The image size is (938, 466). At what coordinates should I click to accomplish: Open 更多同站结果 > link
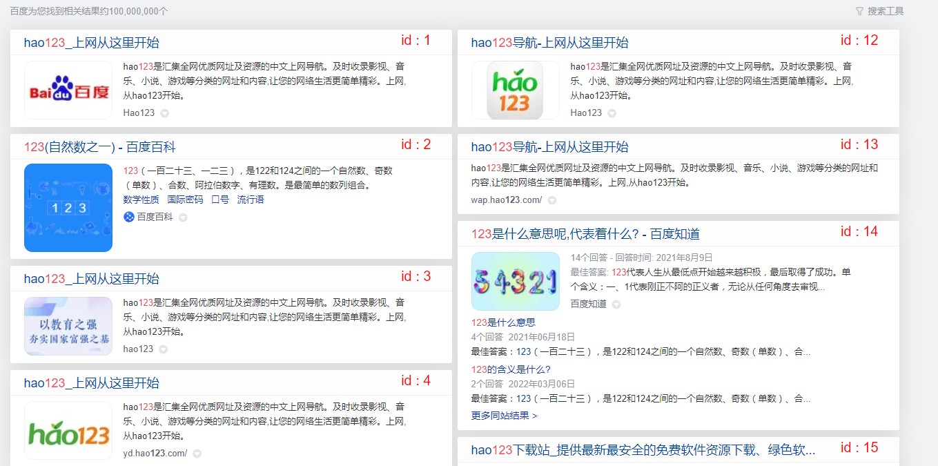click(x=504, y=416)
